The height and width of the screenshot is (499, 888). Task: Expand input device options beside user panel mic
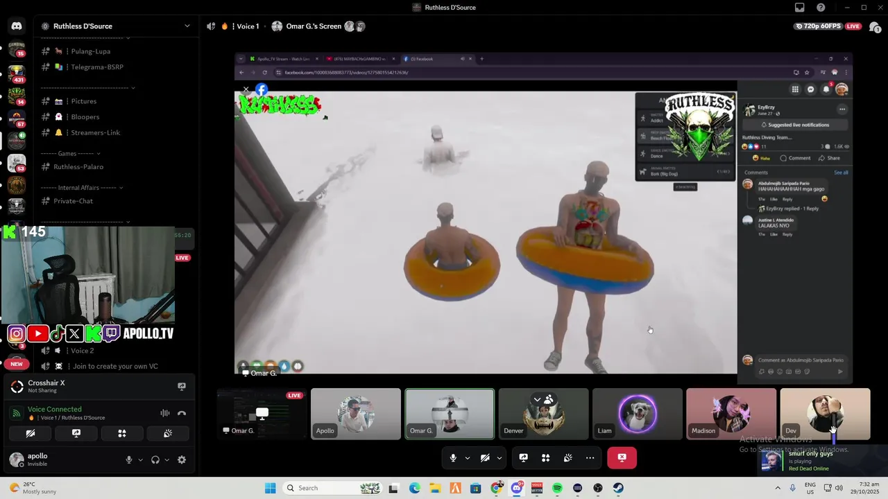tap(140, 459)
